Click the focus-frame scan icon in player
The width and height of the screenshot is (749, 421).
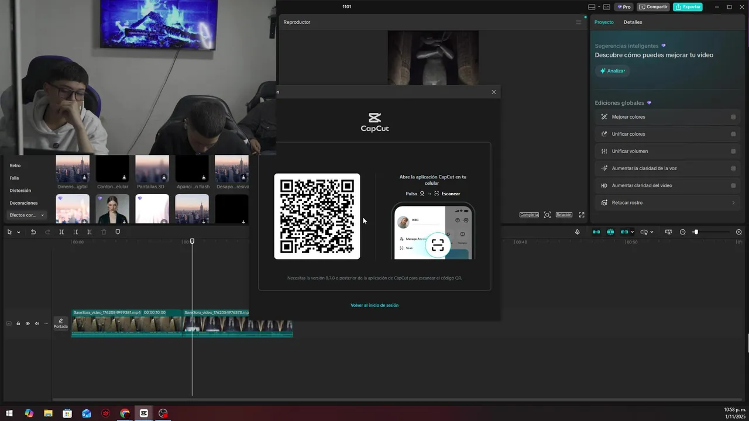(x=547, y=215)
